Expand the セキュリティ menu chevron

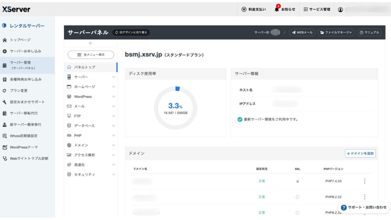click(x=113, y=174)
